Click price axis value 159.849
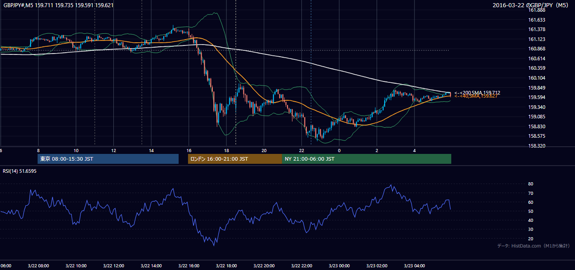 pos(536,88)
